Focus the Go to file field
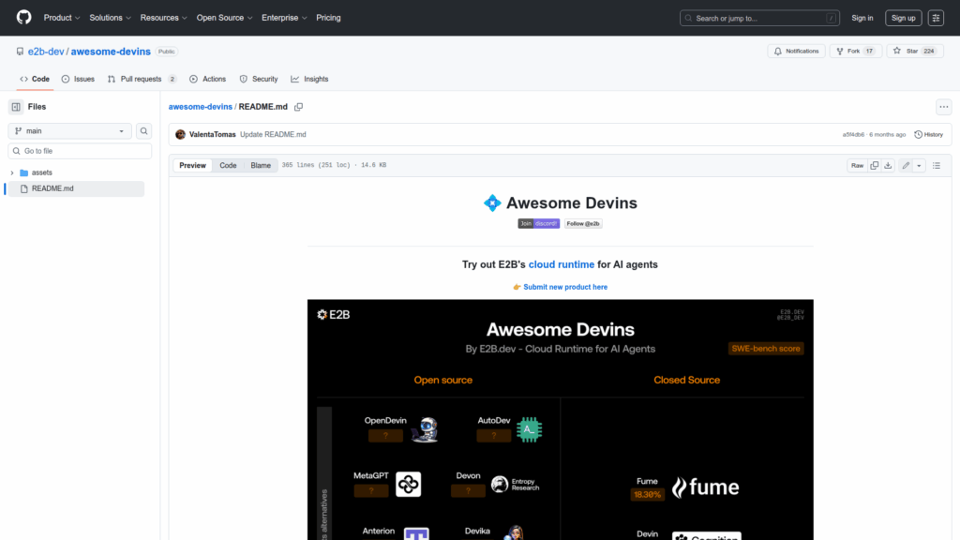 tap(80, 151)
